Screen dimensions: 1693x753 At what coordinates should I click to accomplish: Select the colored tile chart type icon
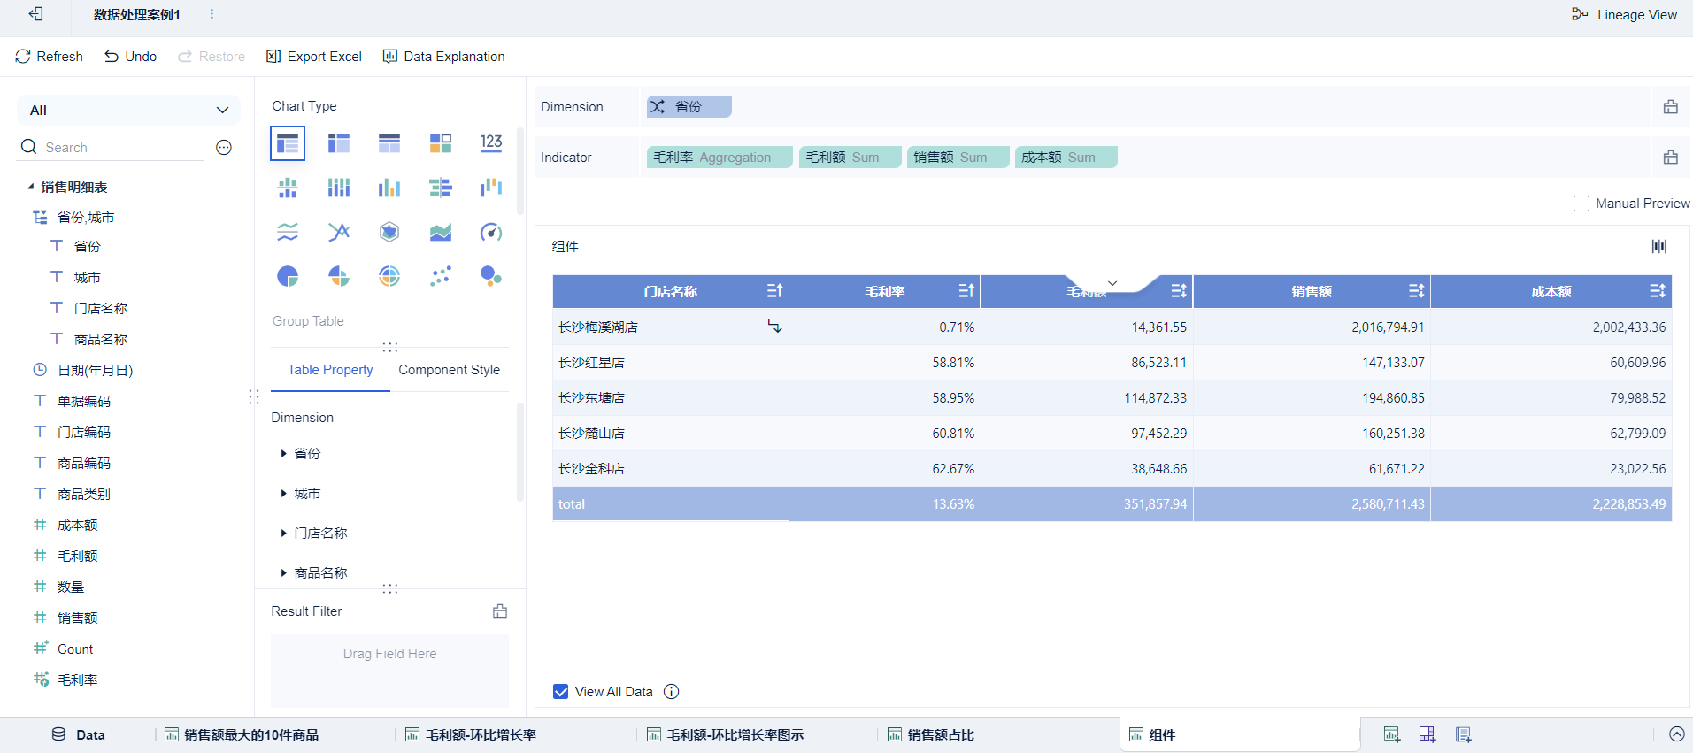(x=441, y=143)
